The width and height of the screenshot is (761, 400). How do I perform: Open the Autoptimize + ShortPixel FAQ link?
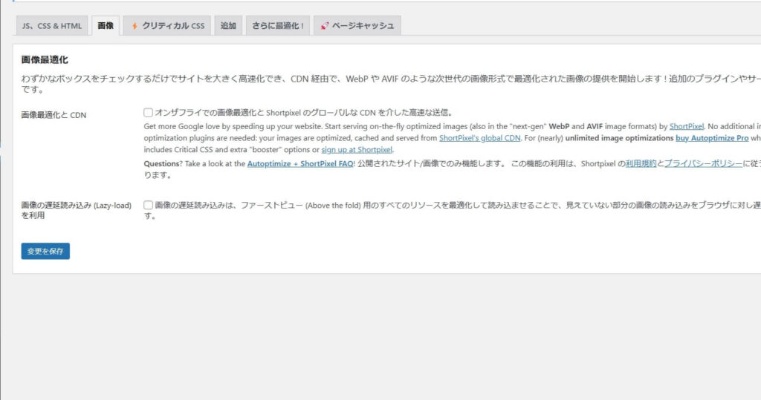(x=300, y=163)
